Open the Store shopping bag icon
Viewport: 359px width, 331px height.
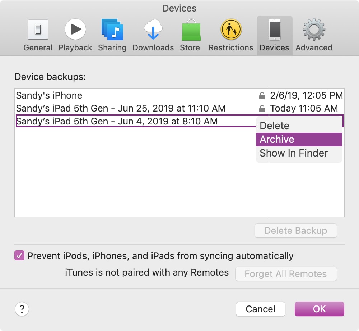click(x=191, y=30)
